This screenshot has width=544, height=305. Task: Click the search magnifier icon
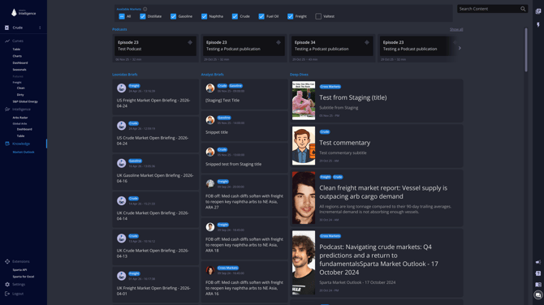click(x=523, y=9)
